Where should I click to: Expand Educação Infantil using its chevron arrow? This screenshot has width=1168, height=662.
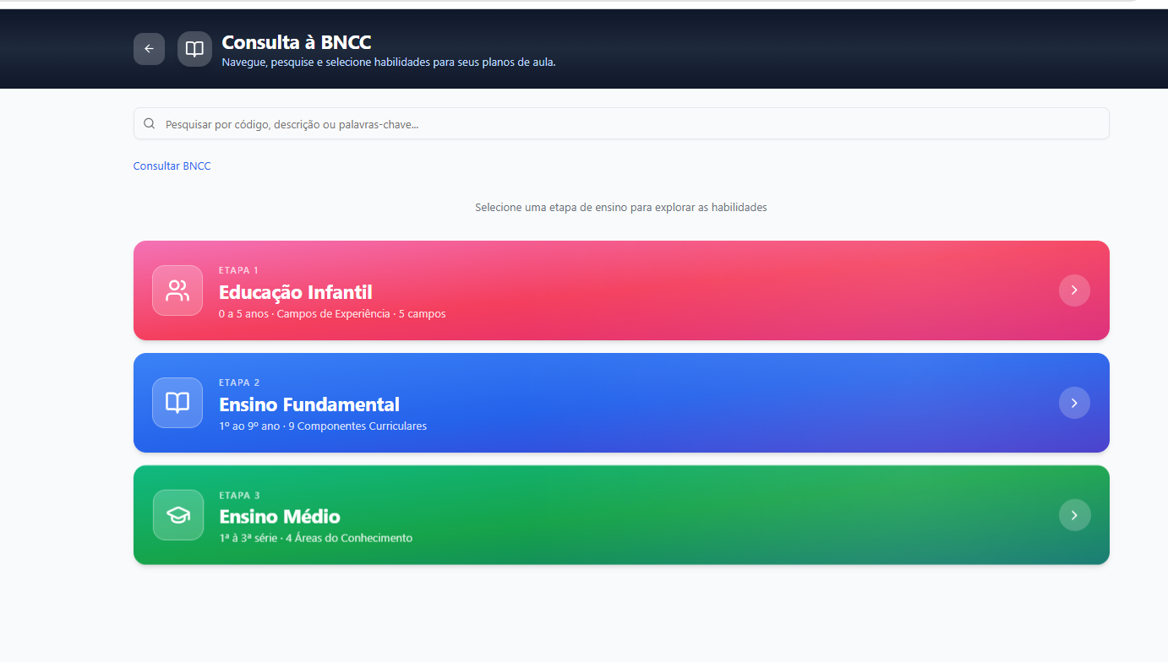(x=1074, y=290)
